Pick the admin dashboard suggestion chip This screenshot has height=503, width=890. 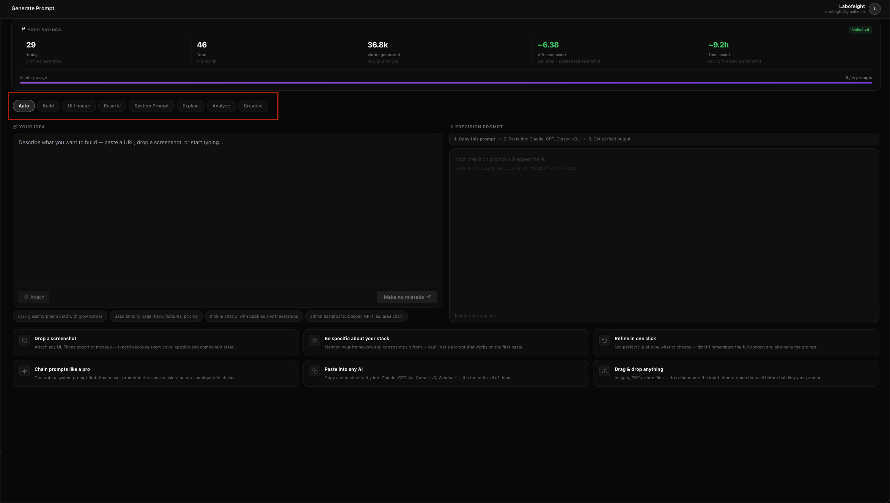tap(356, 316)
